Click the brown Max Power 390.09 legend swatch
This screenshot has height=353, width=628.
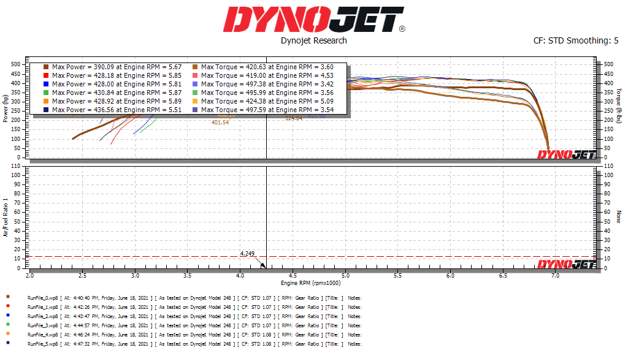tap(46, 67)
